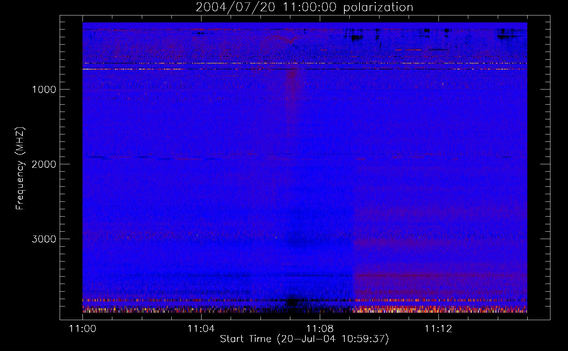Select the 3000 frequency tick label
The height and width of the screenshot is (351, 568).
44,239
